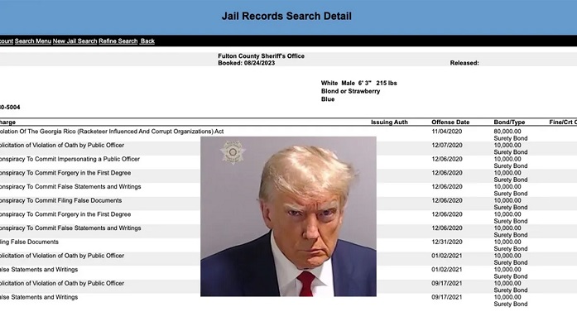This screenshot has height=331, width=577.
Task: Click the Refine Search link
Action: click(x=118, y=41)
